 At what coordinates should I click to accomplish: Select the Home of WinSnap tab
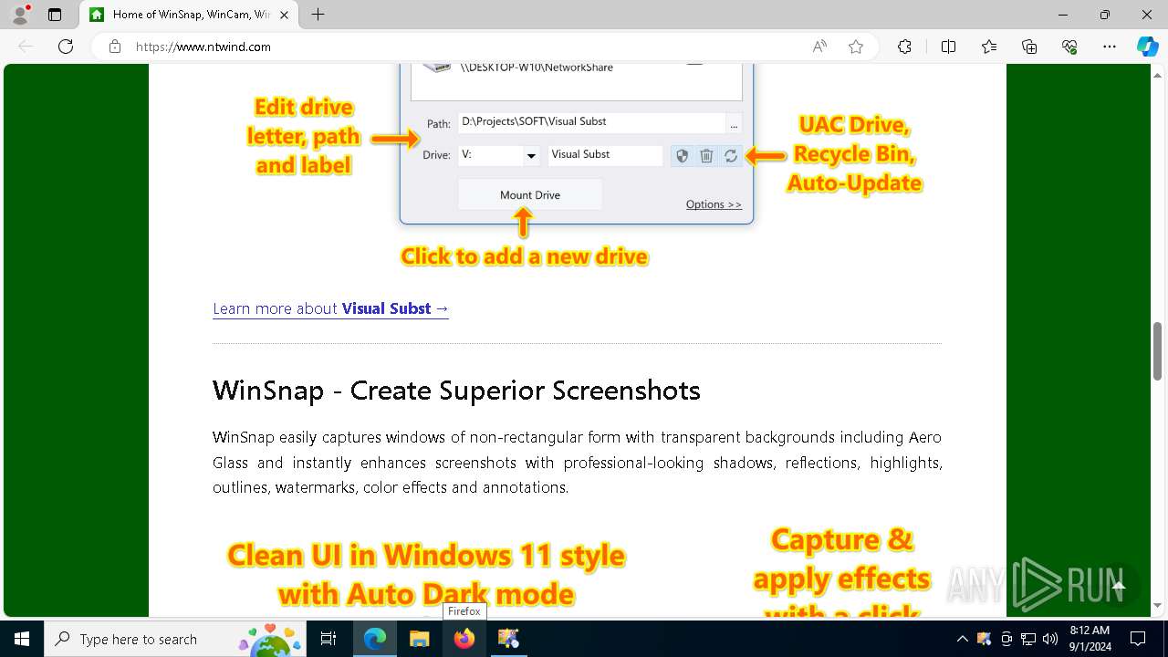click(190, 15)
